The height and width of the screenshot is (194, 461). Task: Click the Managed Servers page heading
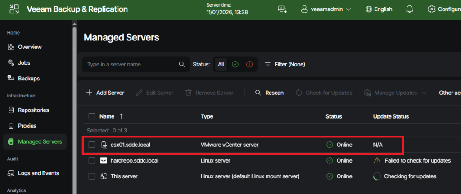(x=122, y=38)
